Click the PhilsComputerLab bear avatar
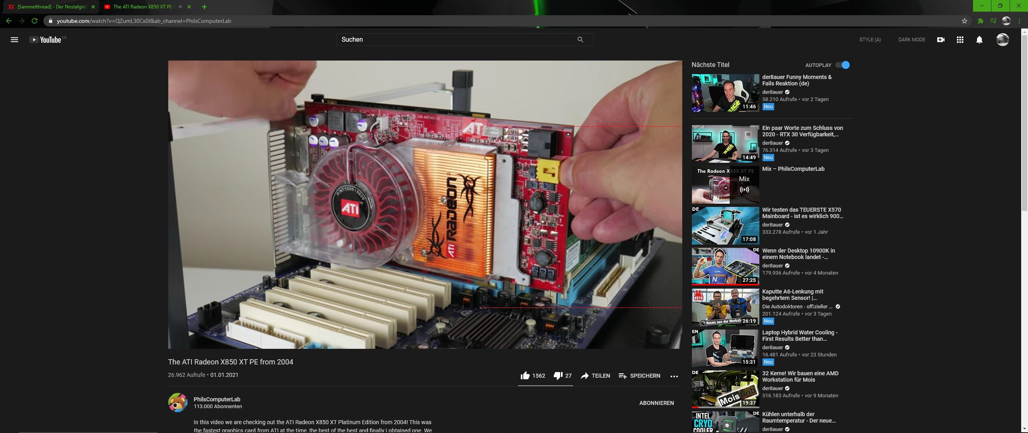Viewport: 1028px width, 433px height. coord(178,403)
